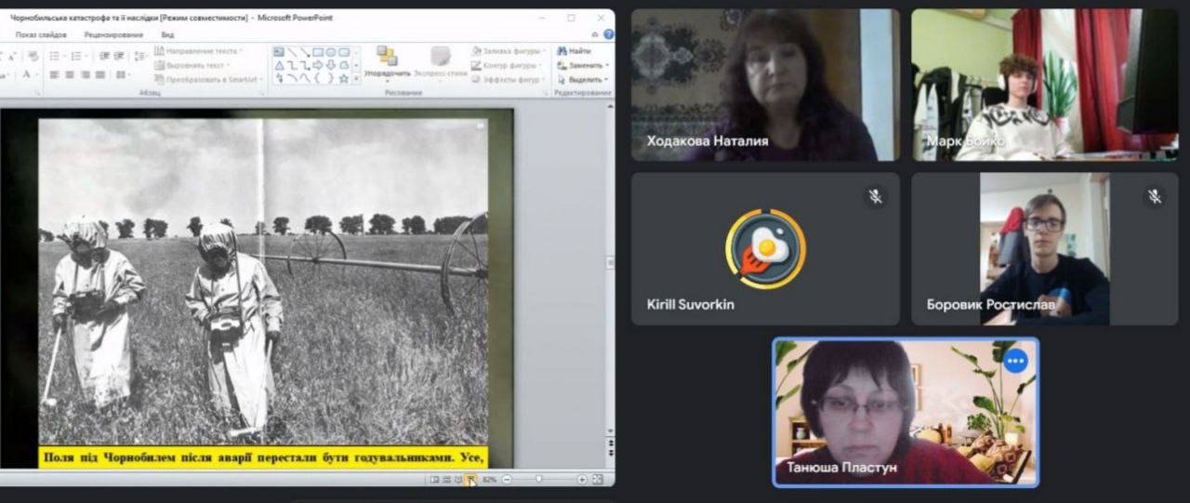Select the star shape in shapes gallery

point(343,78)
